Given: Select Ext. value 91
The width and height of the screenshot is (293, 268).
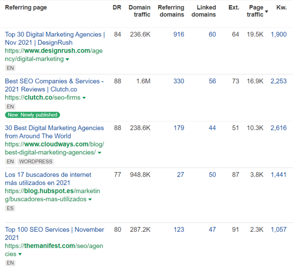Looking at the screenshot, I should 236,229.
